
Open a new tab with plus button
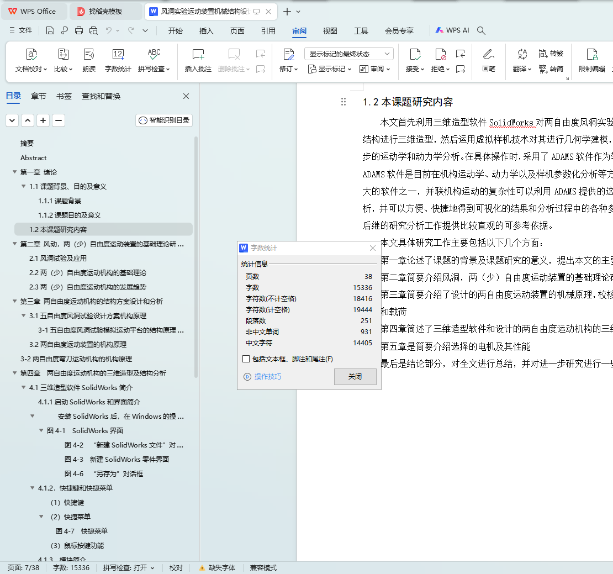coord(287,12)
